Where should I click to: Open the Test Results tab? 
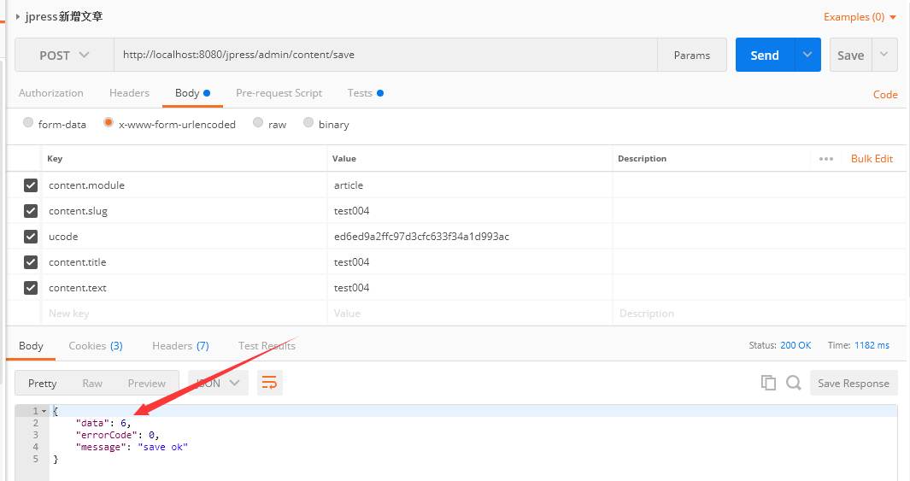[267, 346]
